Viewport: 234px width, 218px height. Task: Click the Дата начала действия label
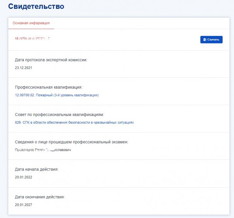(x=37, y=169)
